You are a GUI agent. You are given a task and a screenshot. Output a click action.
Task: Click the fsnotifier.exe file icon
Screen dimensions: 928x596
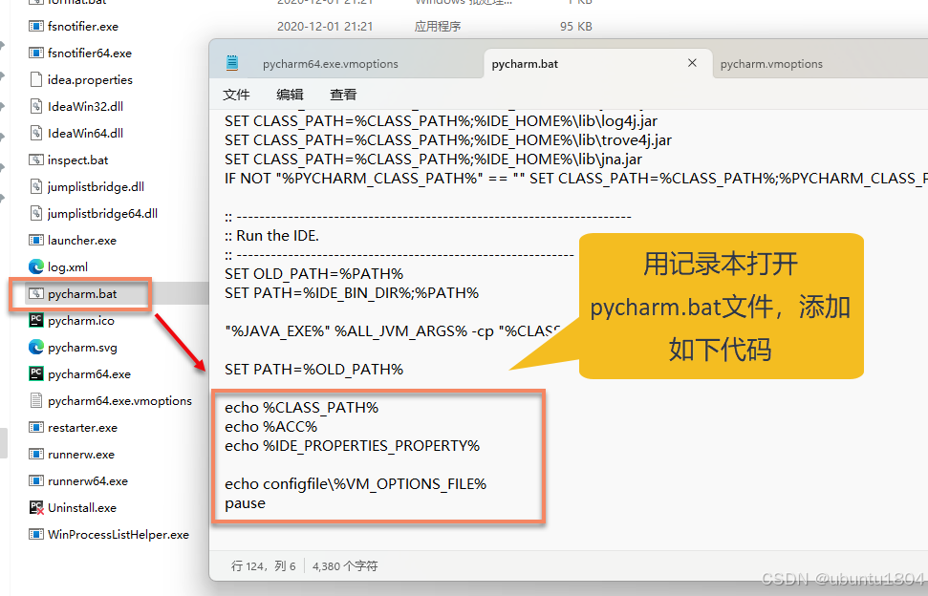36,26
